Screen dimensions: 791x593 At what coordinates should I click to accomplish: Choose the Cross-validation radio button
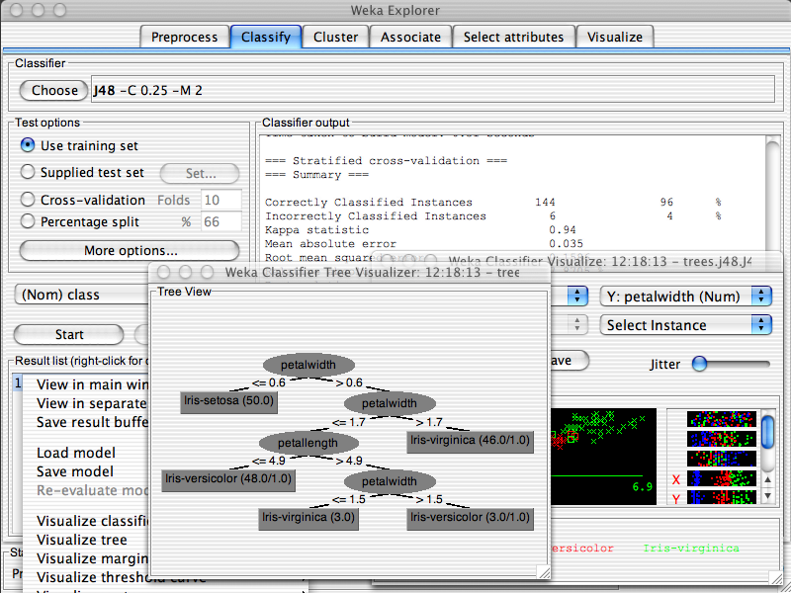click(28, 200)
